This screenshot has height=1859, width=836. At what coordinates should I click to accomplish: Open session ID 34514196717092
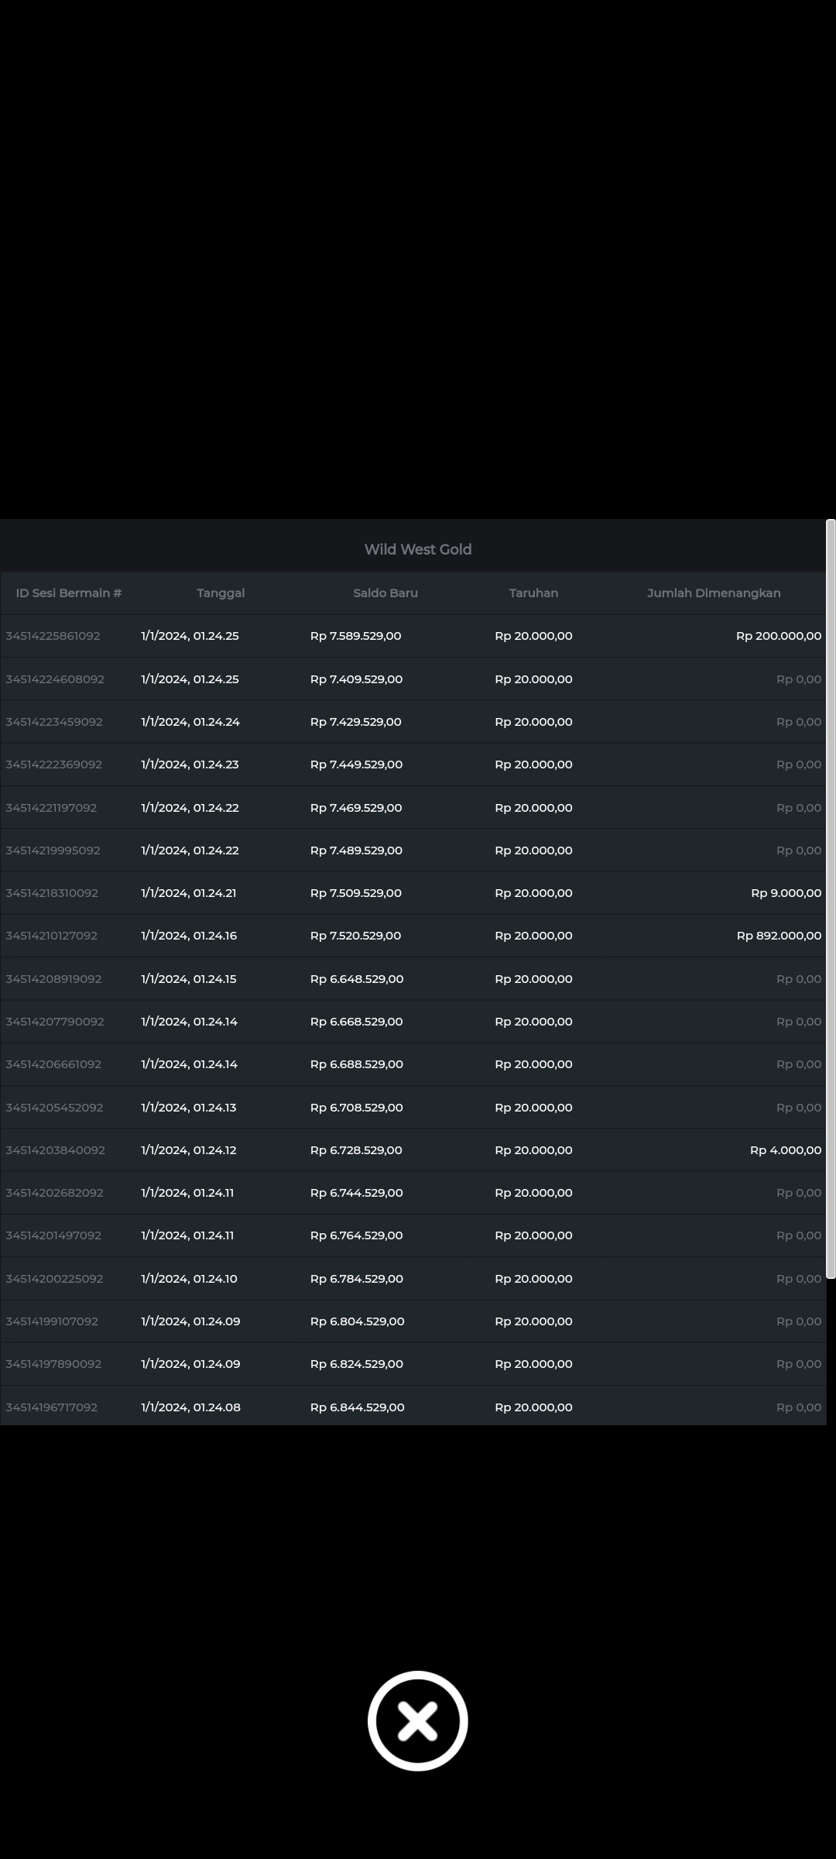52,1407
